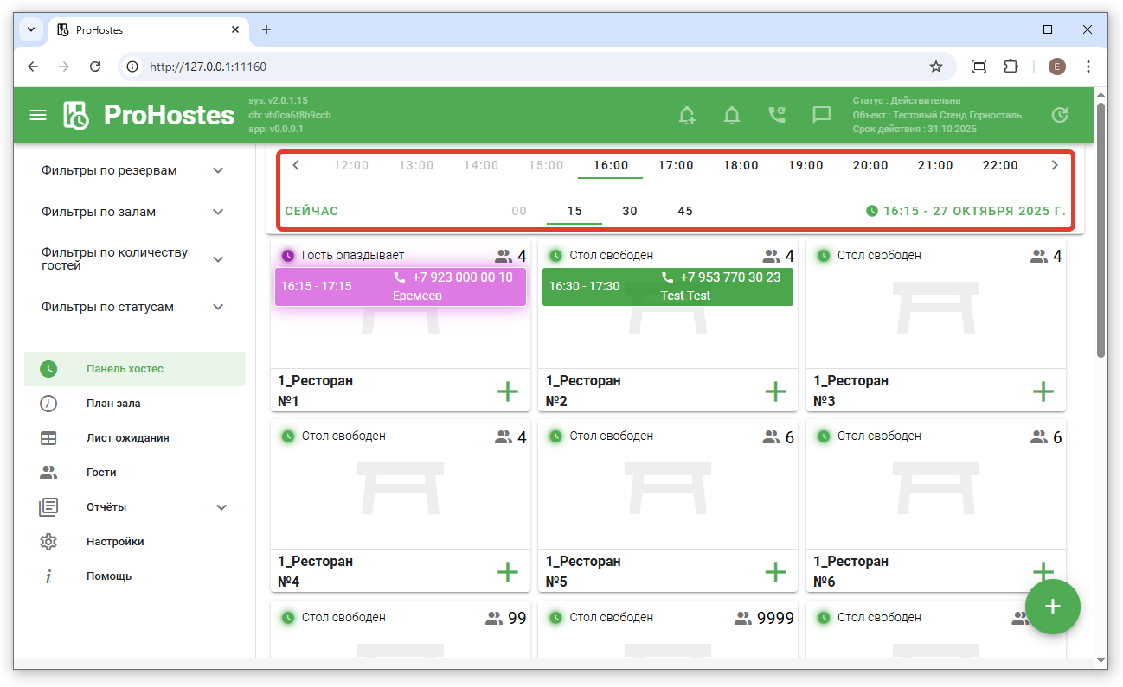Open План зала from the sidebar
The width and height of the screenshot is (1123, 687).
pyautogui.click(x=113, y=404)
